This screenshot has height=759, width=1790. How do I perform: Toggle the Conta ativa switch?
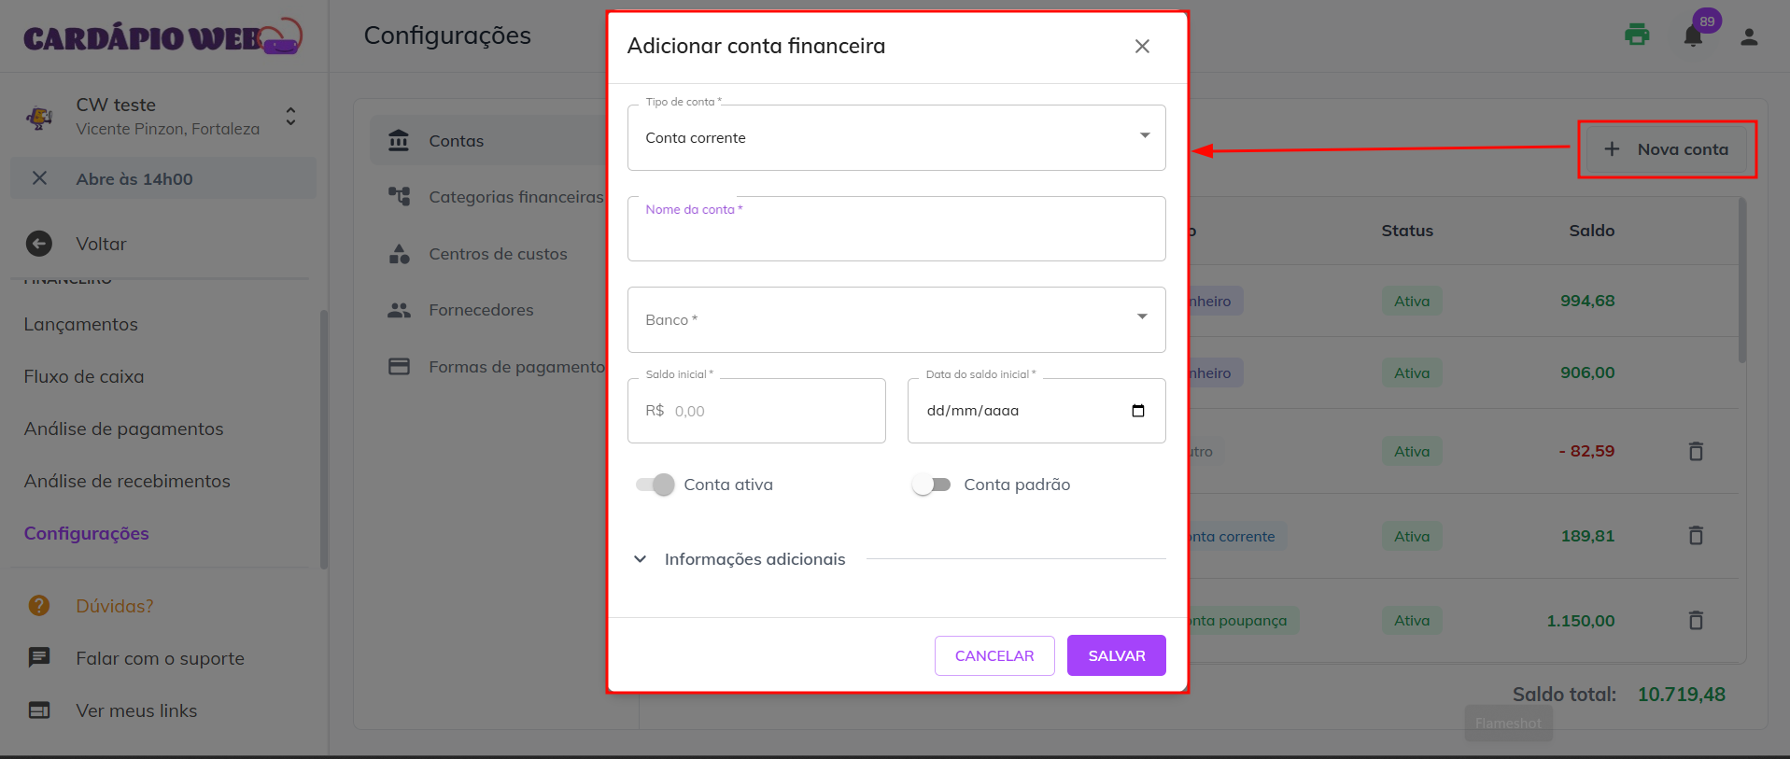coord(655,485)
